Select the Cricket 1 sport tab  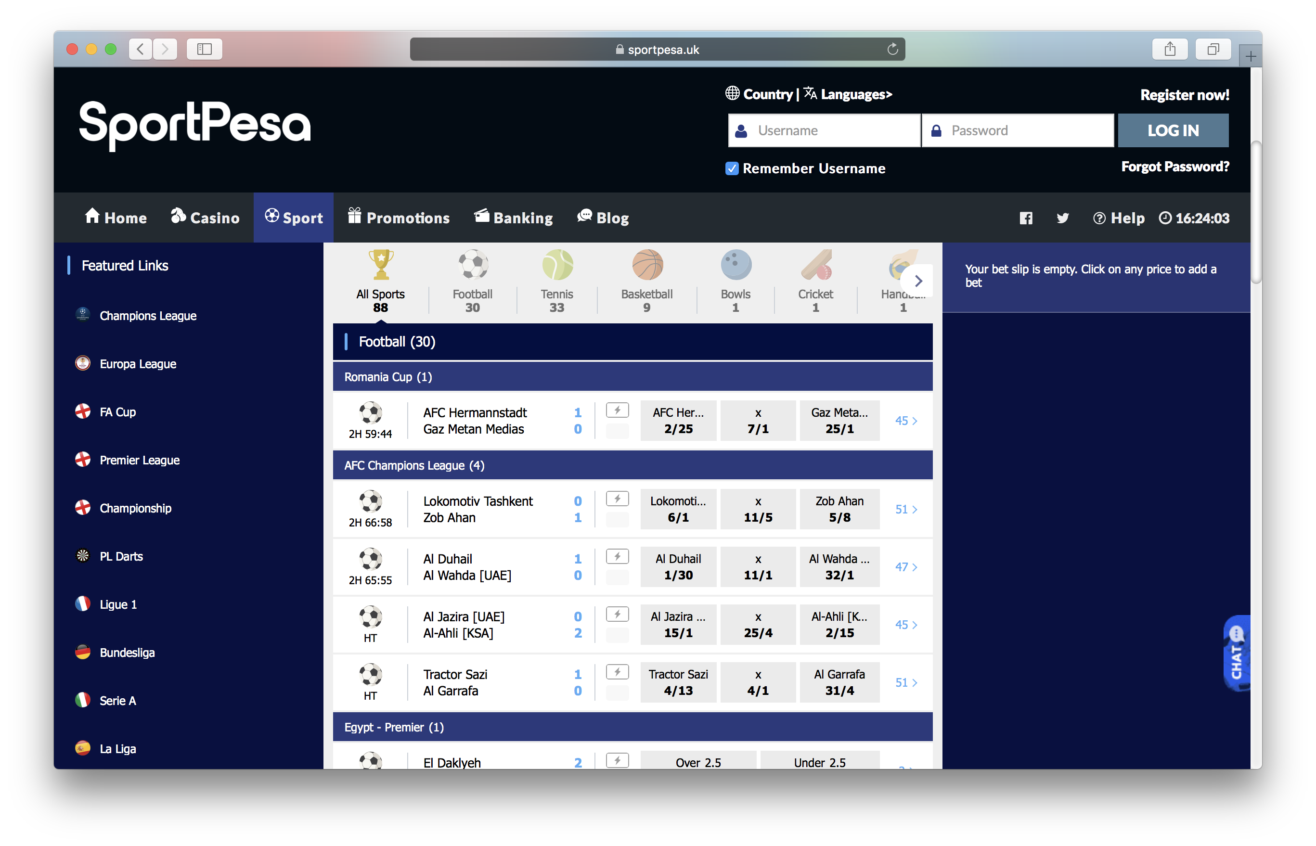pyautogui.click(x=815, y=281)
